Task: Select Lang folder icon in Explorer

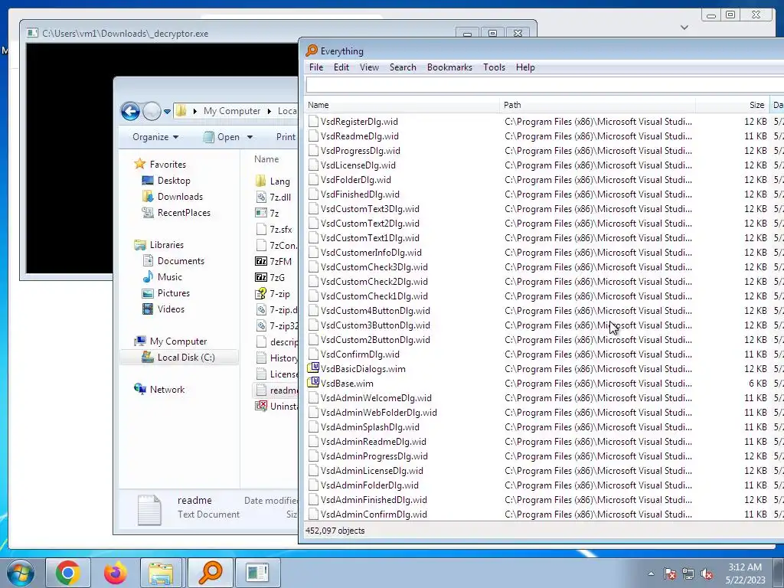Action: point(260,181)
